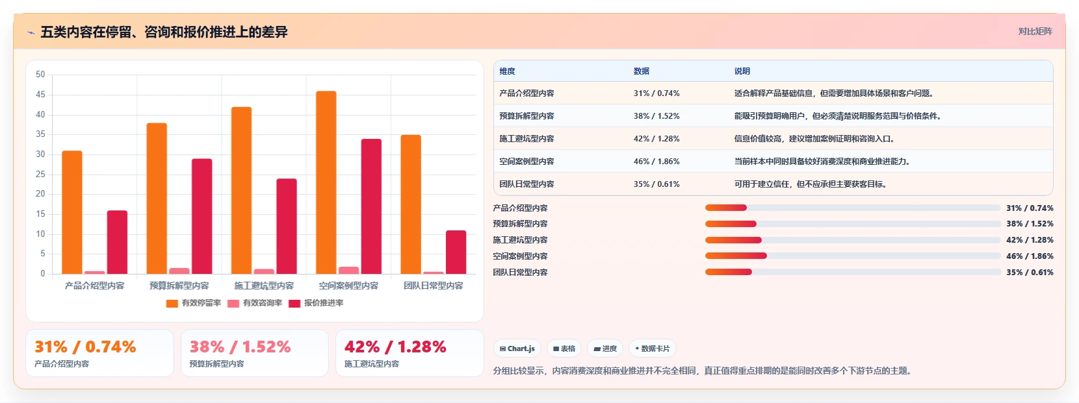Click progress bar for 团队日常型内容

(853, 272)
